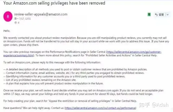Viewport: 173px width, 112px height.
Task: Expand the recipient details under the date
Action: (x=17, y=23)
